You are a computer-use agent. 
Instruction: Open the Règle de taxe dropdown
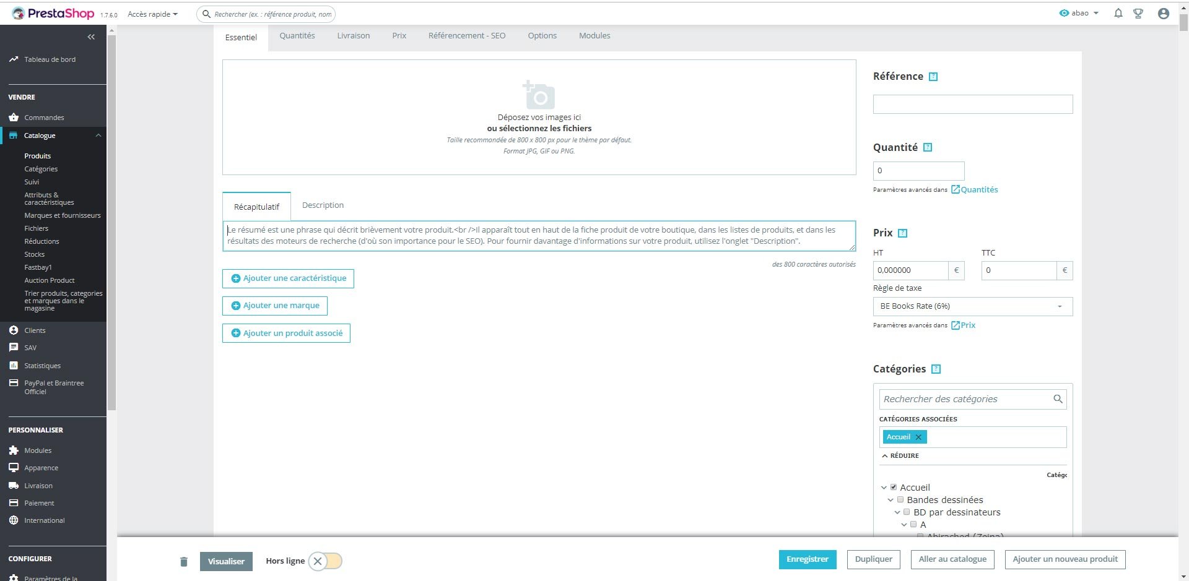(972, 306)
